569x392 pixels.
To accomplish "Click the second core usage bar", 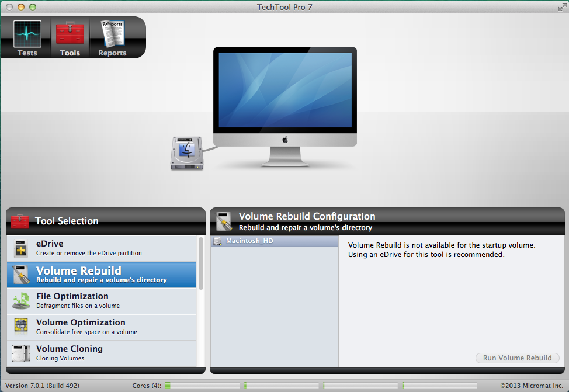I will click(x=282, y=386).
